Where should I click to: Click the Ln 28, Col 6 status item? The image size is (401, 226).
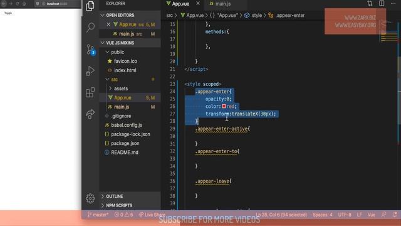[x=281, y=215]
